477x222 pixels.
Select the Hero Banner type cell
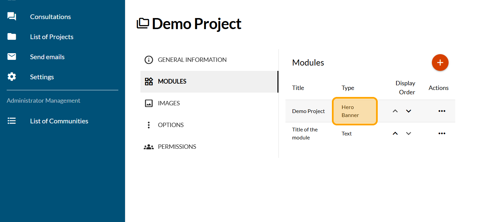point(355,111)
